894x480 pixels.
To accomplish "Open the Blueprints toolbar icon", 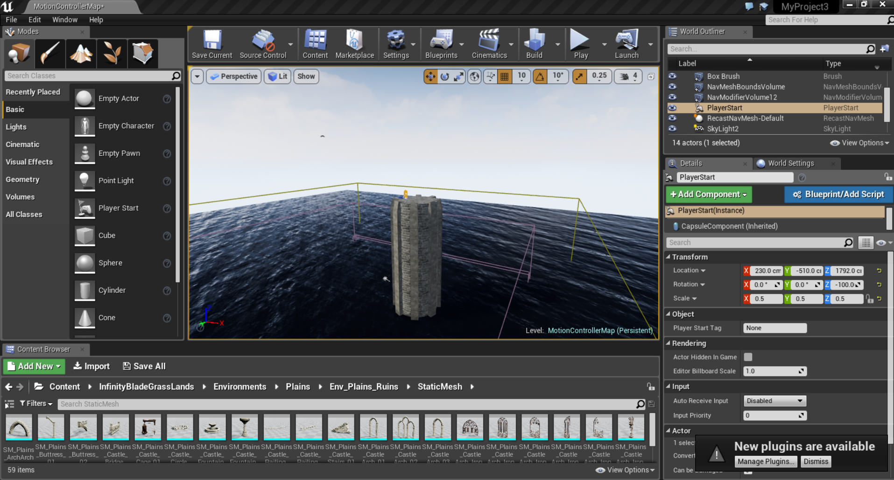I will point(441,44).
